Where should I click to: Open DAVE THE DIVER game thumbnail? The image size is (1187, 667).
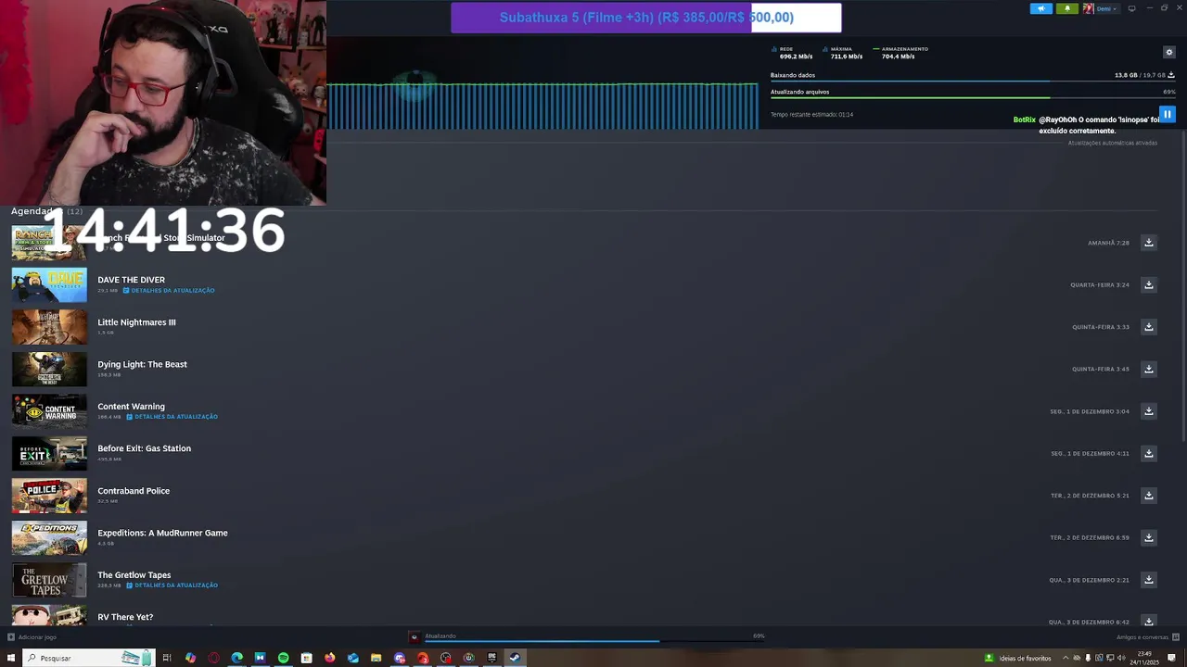click(x=49, y=285)
